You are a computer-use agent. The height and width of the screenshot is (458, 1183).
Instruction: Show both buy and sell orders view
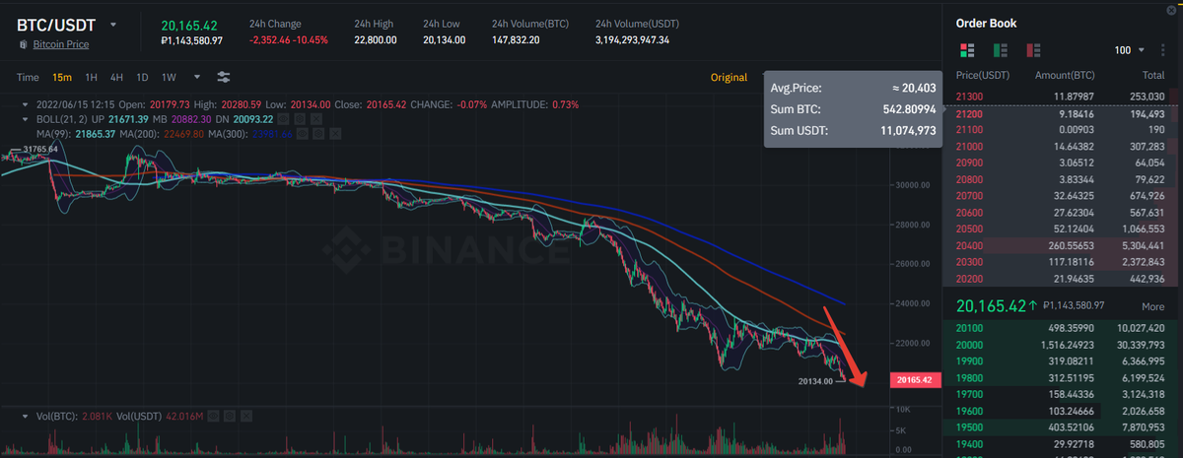[966, 49]
